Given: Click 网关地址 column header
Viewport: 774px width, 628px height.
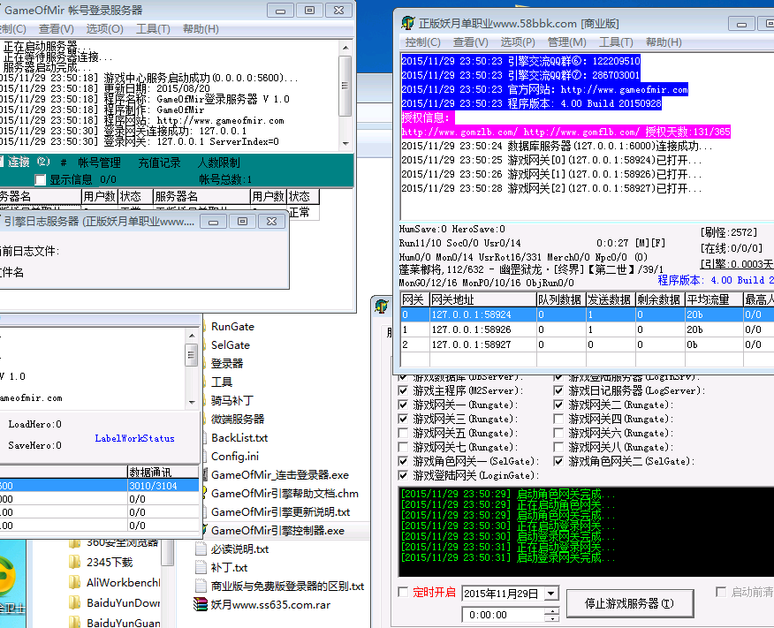Looking at the screenshot, I should pos(482,299).
